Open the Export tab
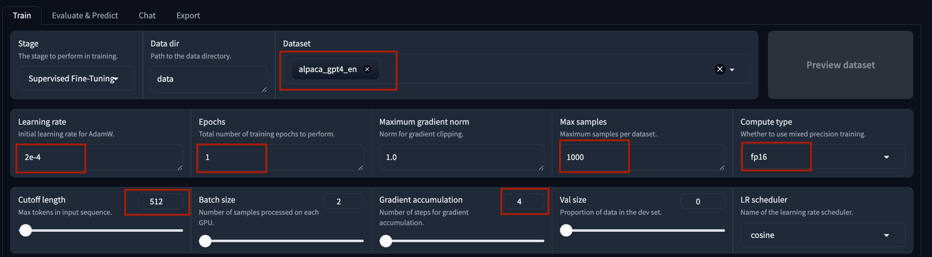Screen dimensions: 932x257 tap(188, 16)
